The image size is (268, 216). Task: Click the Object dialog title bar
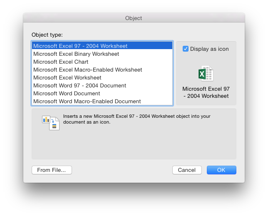(134, 18)
